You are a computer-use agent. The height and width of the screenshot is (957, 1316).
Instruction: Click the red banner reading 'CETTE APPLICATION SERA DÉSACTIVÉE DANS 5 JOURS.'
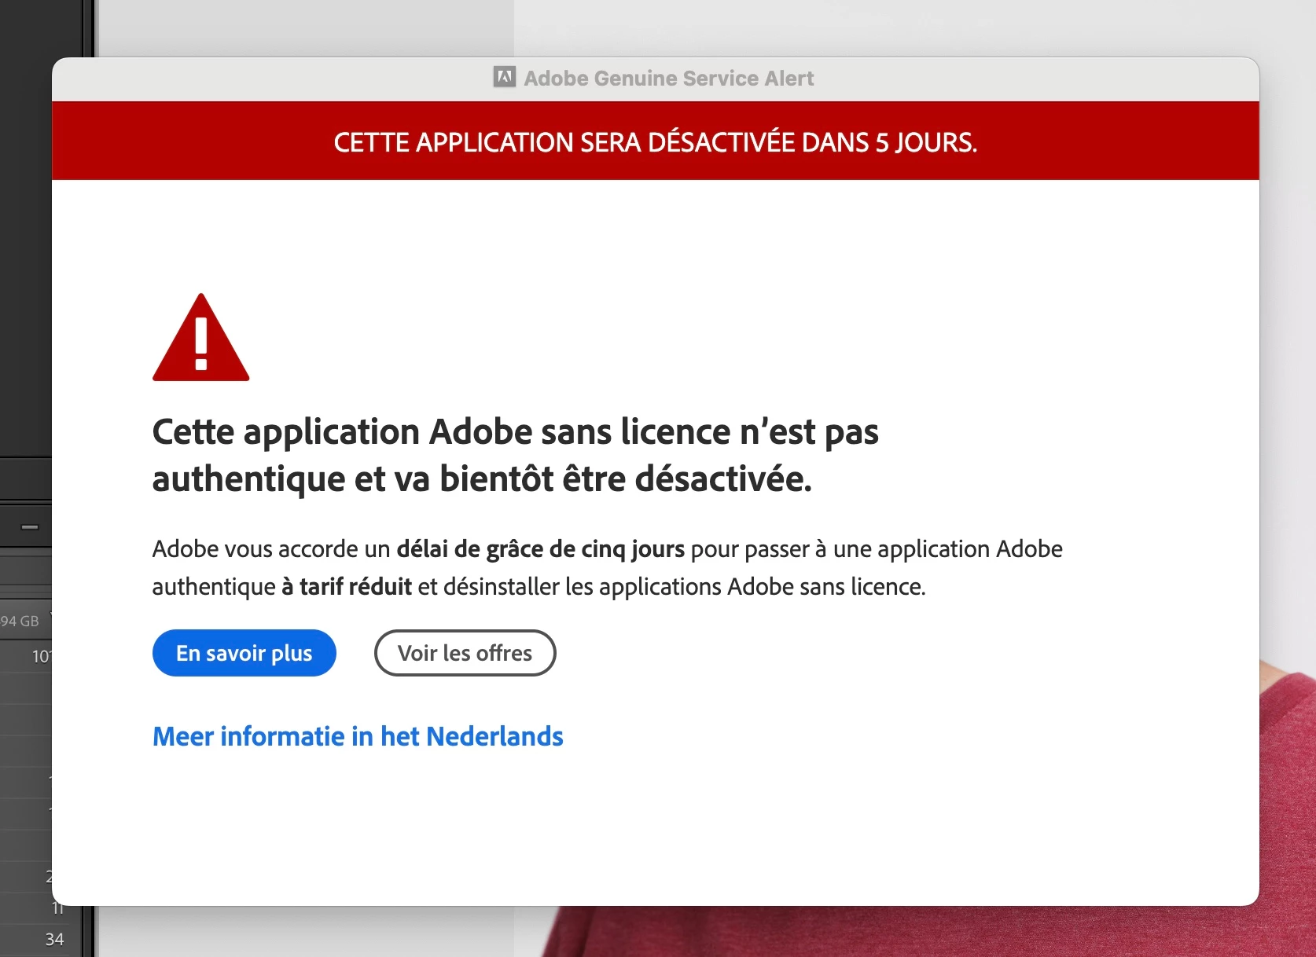click(656, 141)
